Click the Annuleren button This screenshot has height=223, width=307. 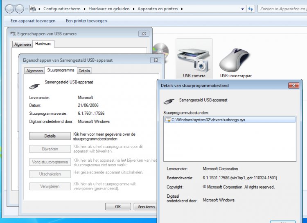pos(146,207)
